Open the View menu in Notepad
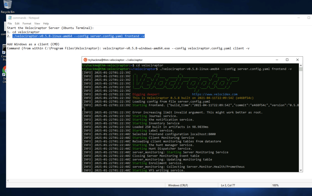312x196 pixels. coord(37,23)
